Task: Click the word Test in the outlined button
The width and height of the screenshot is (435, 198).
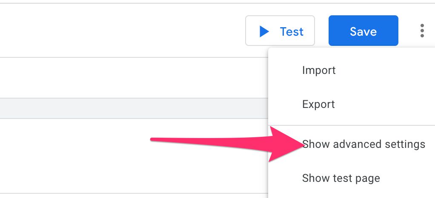Action: (292, 31)
